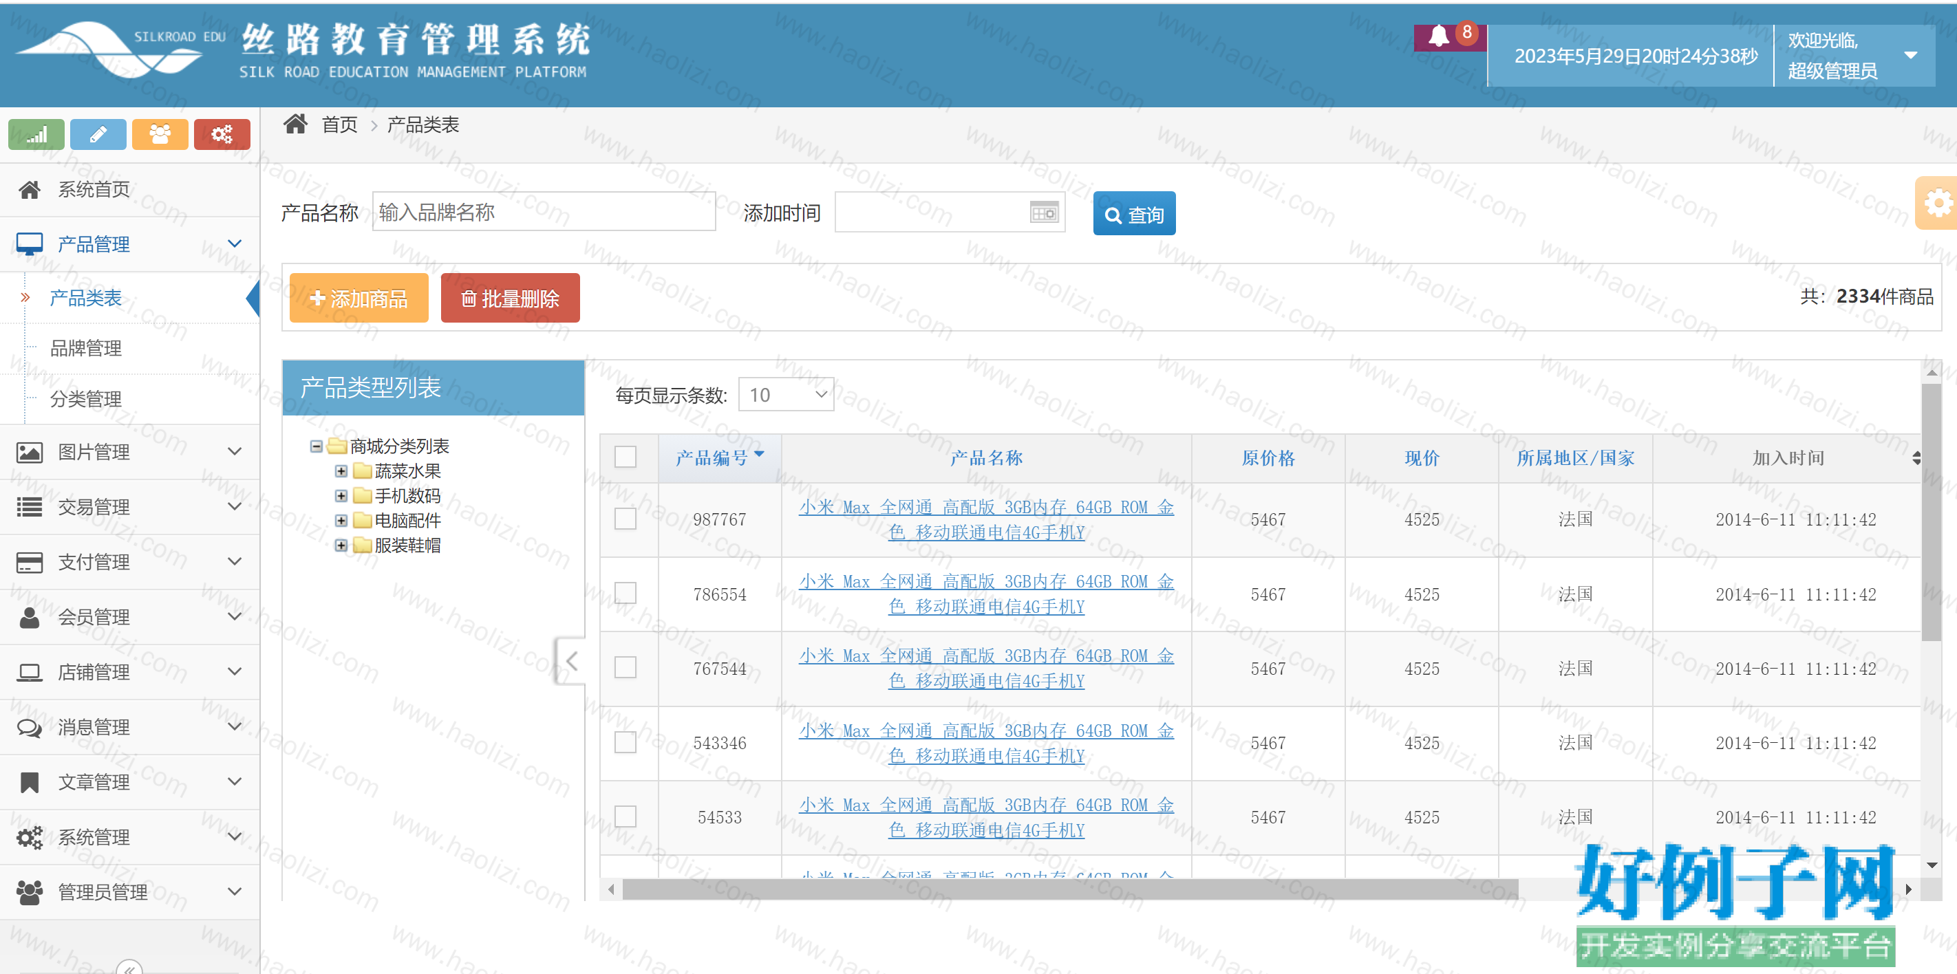Open the calendar date picker icon
The height and width of the screenshot is (974, 1957).
click(x=1044, y=213)
